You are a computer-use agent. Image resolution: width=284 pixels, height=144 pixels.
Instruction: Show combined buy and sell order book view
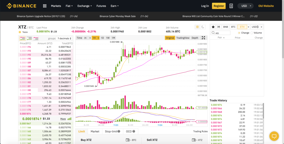tap(22, 38)
